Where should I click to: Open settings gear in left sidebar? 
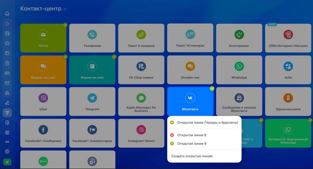pyautogui.click(x=7, y=151)
